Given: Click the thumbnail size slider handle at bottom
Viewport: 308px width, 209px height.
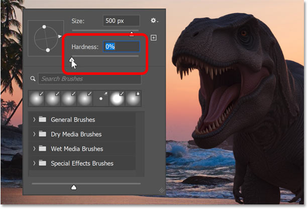Looking at the screenshot, I should (74, 187).
